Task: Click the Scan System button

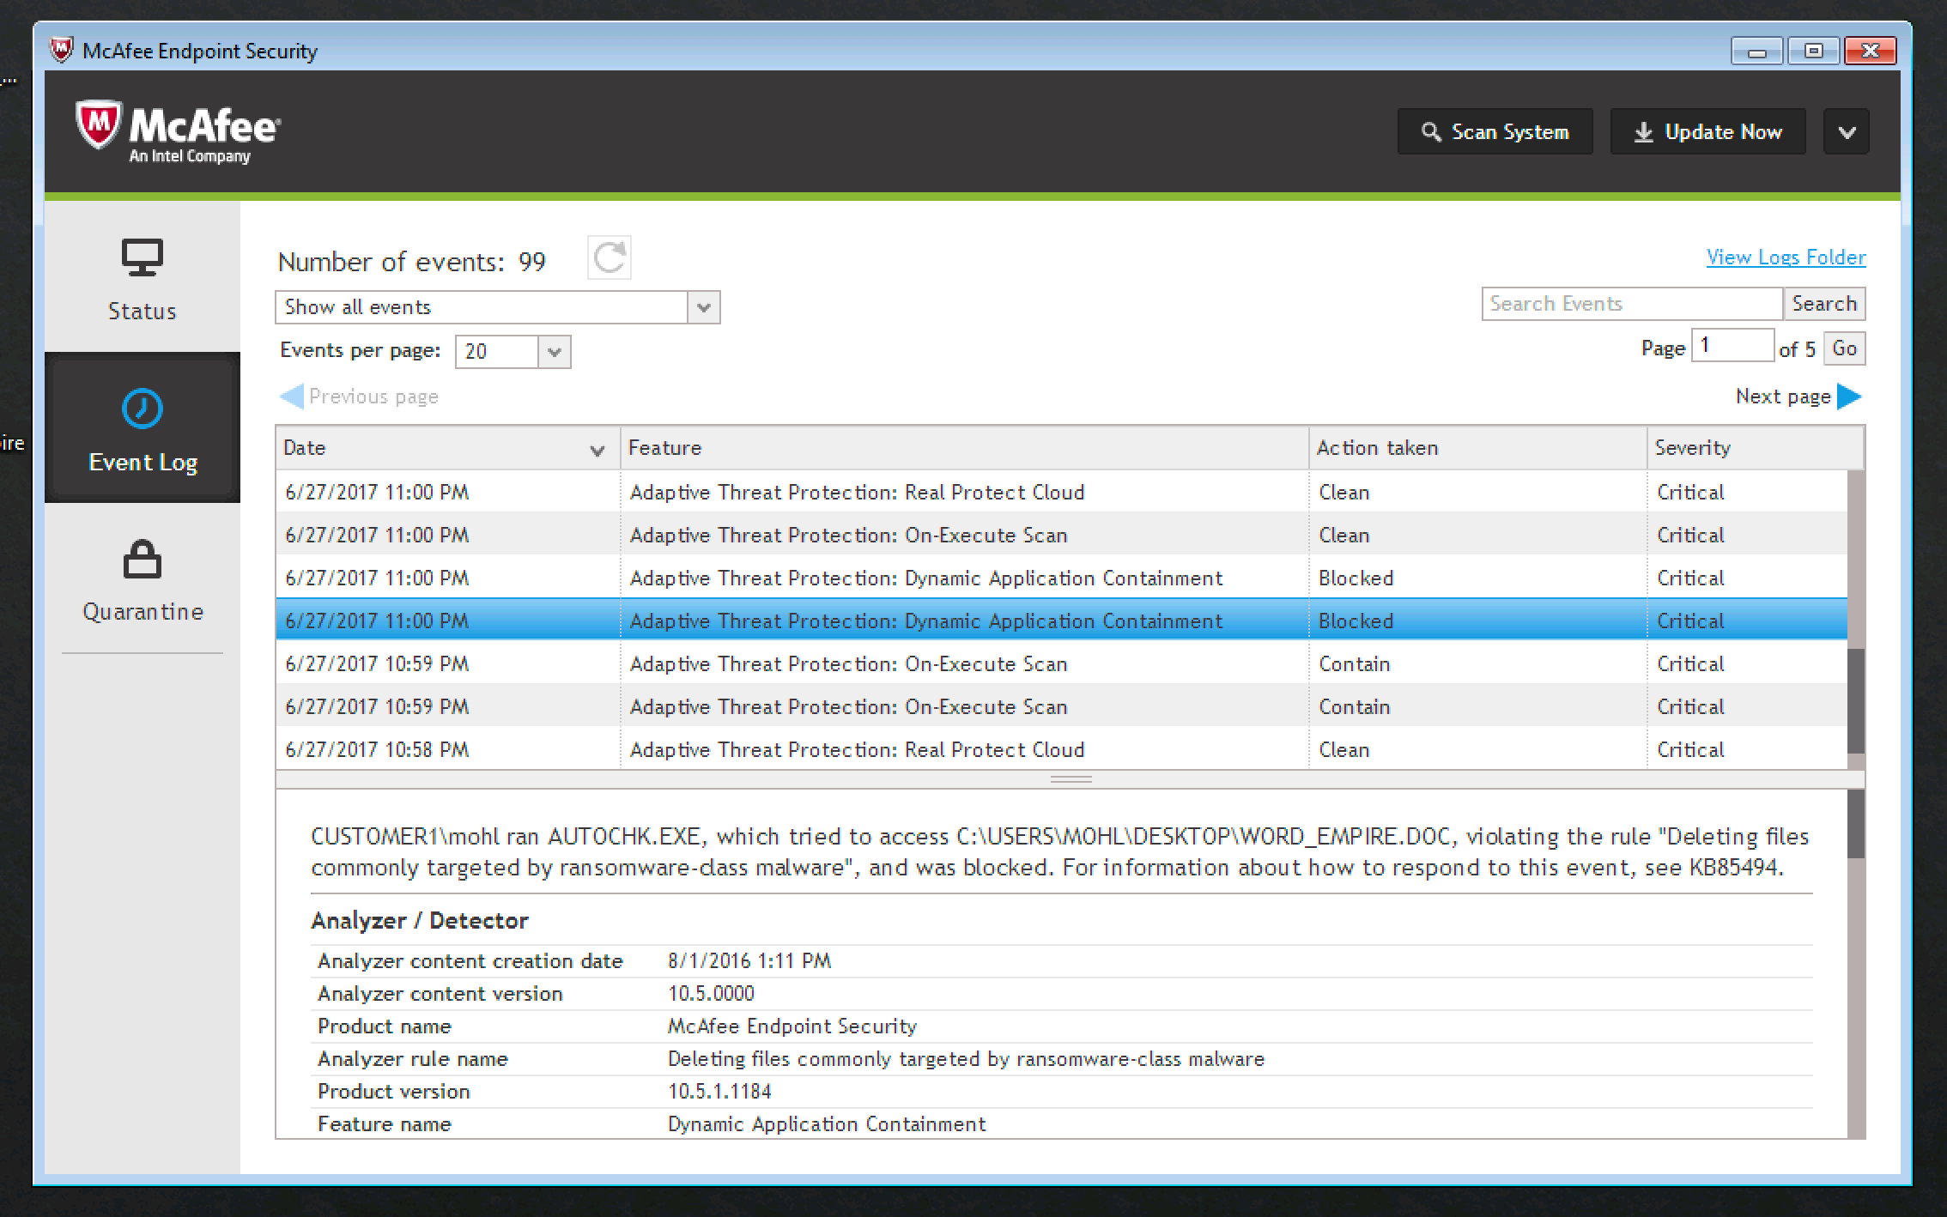Action: tap(1495, 132)
